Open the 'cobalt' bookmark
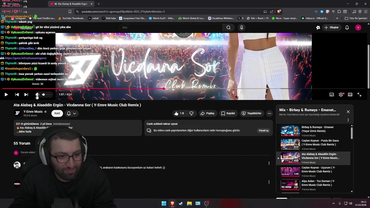This screenshot has width=370, height=208. coord(93,18)
